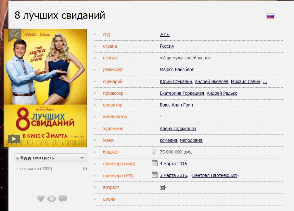The height and width of the screenshot is (211, 294).
Task: Click calendar icon next to world premiere date
Action: click(155, 163)
